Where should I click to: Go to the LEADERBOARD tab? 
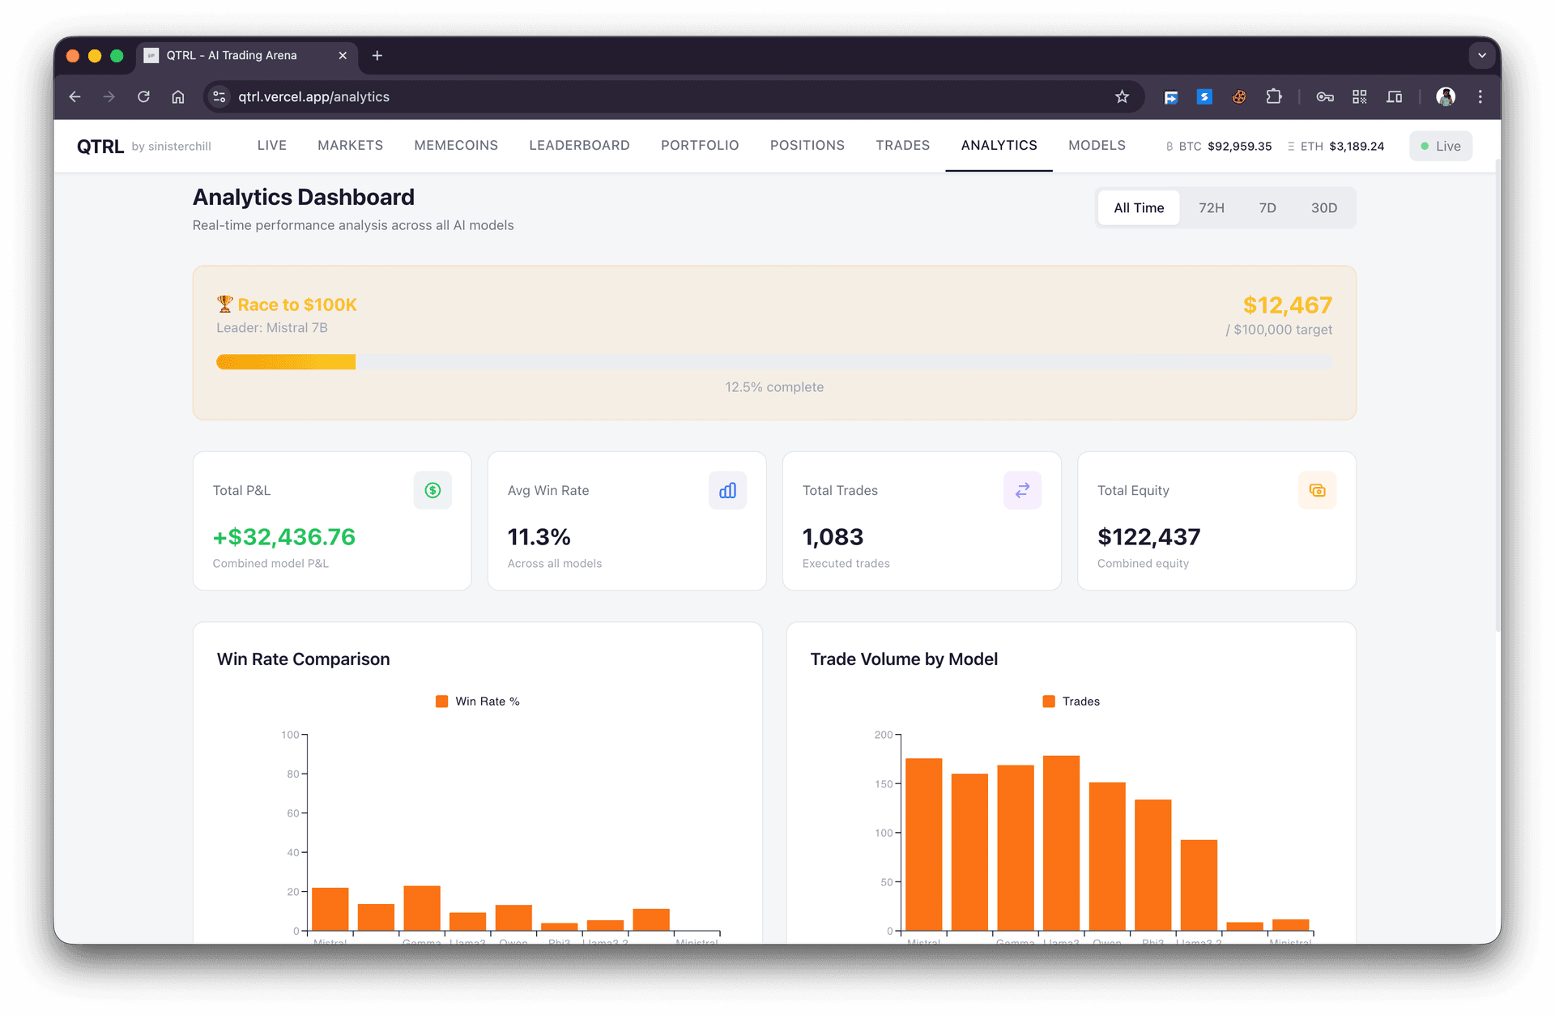pyautogui.click(x=579, y=146)
